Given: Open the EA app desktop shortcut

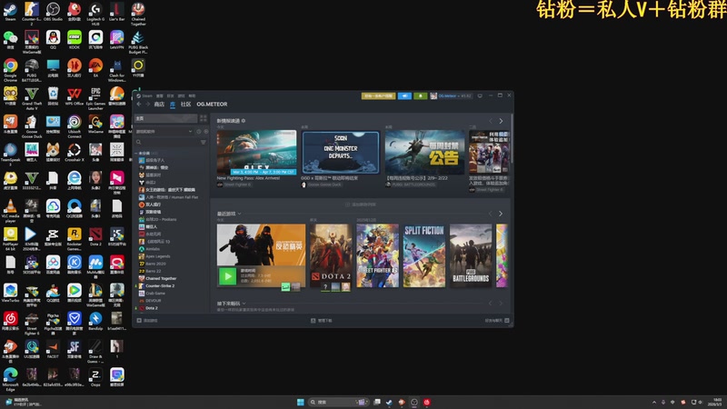Looking at the screenshot, I should coord(95,67).
